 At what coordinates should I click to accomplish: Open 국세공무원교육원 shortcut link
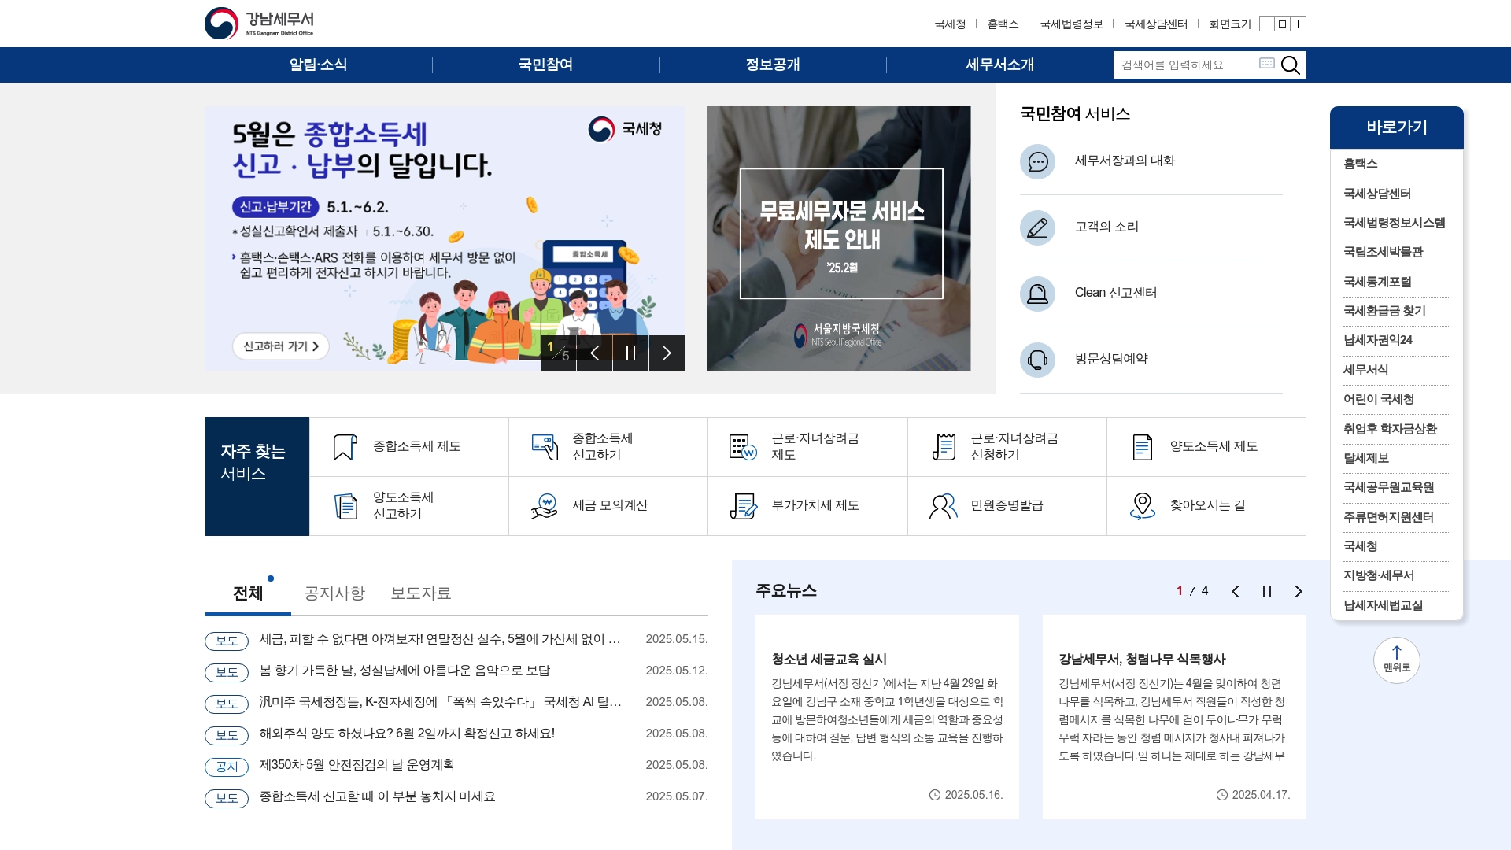coord(1389,487)
